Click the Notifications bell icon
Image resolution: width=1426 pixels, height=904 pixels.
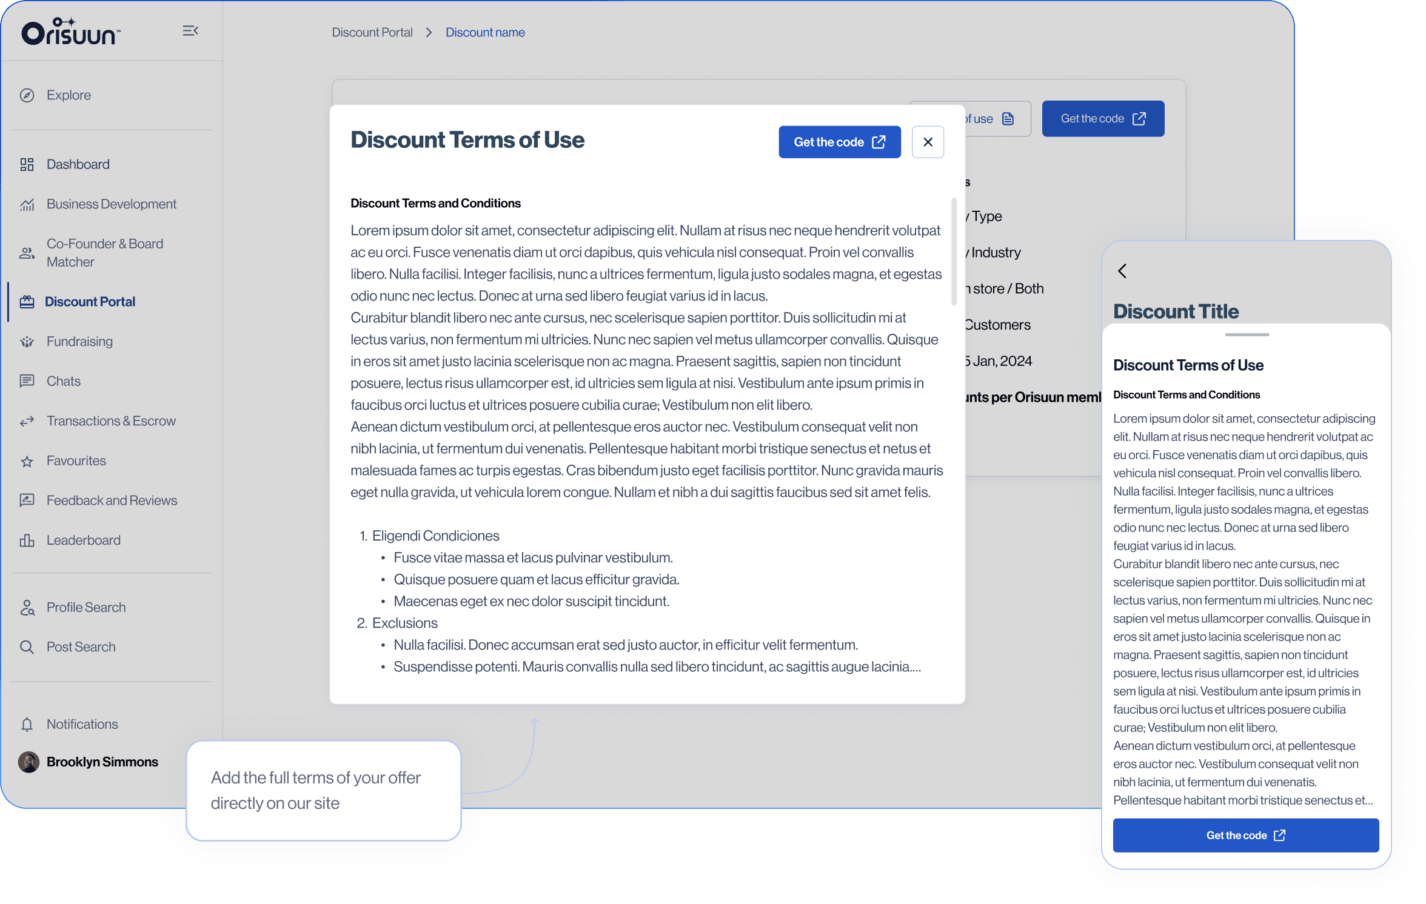point(27,725)
